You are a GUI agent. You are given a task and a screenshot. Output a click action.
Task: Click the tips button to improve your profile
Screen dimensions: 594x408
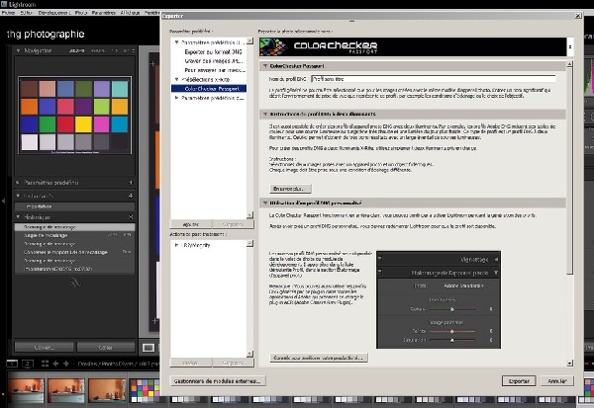click(319, 358)
